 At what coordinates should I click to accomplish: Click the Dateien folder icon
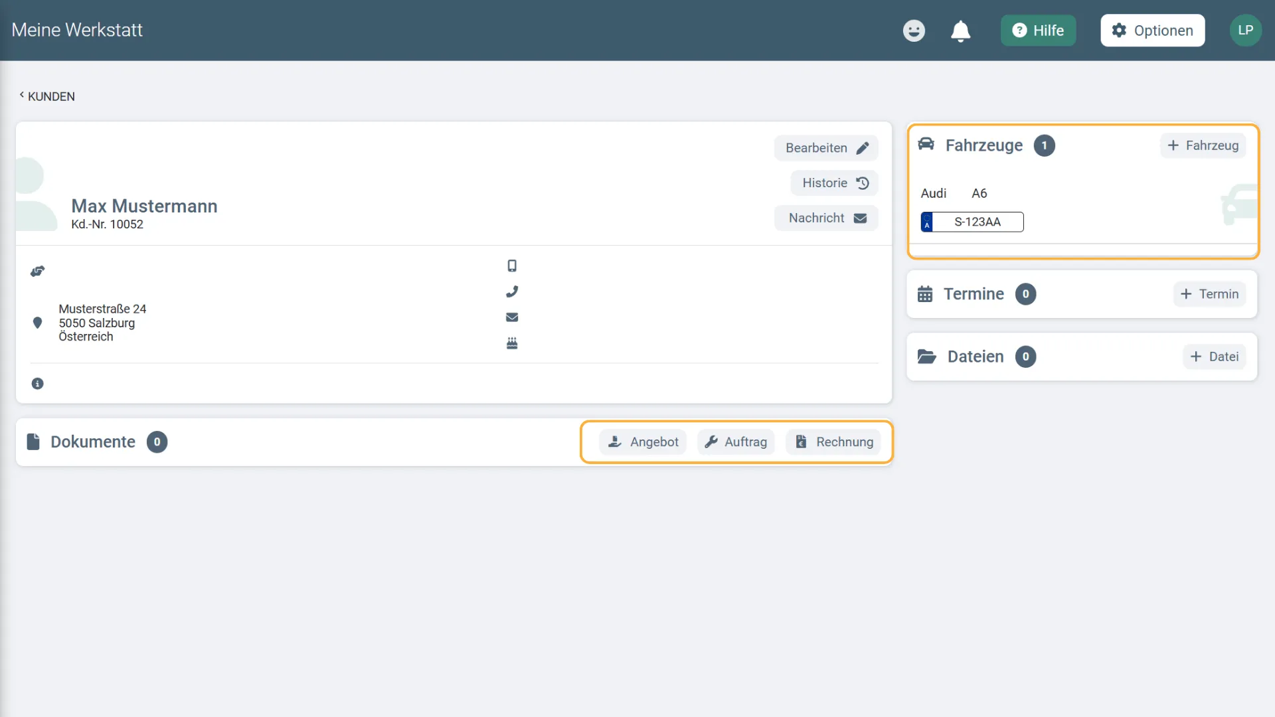(x=926, y=357)
